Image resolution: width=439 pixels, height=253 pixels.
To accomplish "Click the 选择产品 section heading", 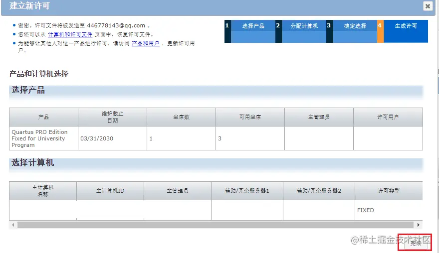I will coord(28,90).
